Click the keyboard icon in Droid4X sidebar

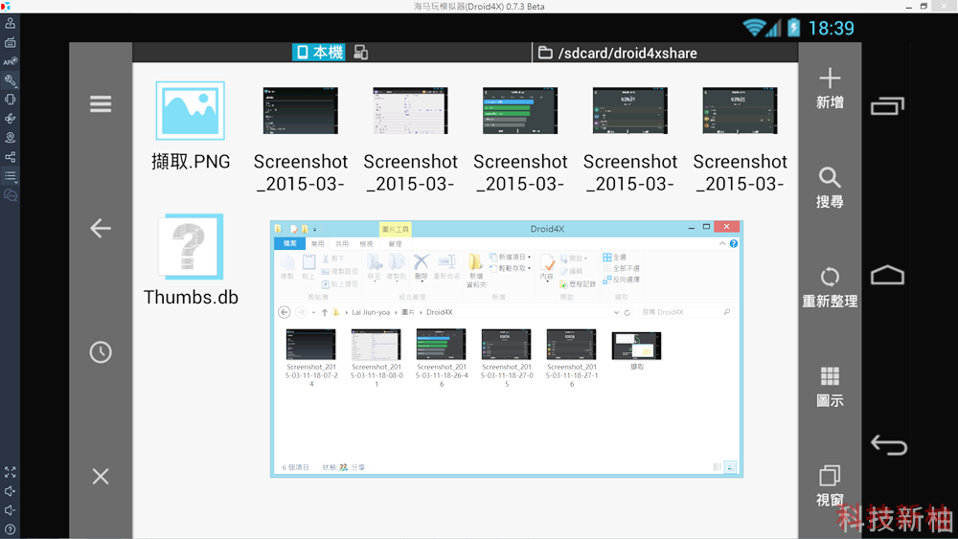coord(11,42)
